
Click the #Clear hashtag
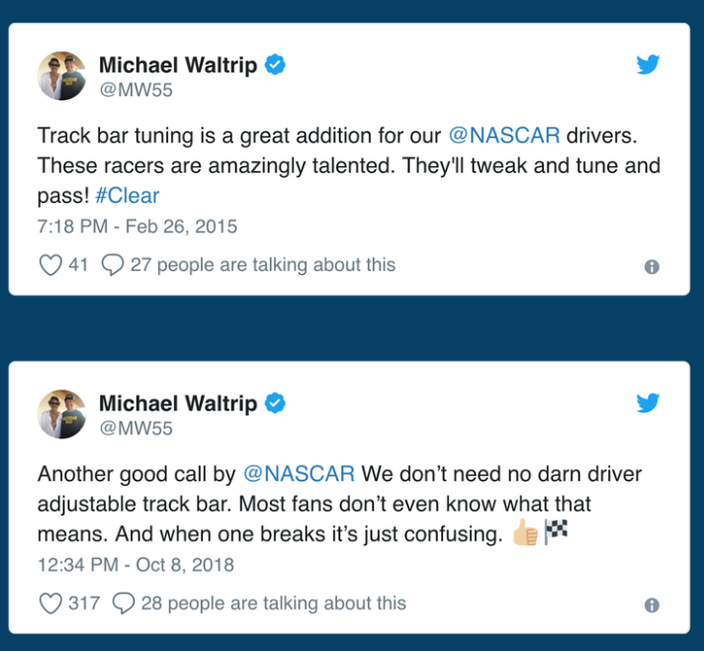coord(128,195)
